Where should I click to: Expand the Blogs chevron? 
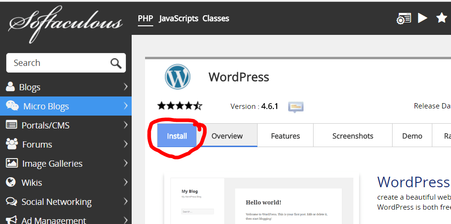(x=126, y=86)
